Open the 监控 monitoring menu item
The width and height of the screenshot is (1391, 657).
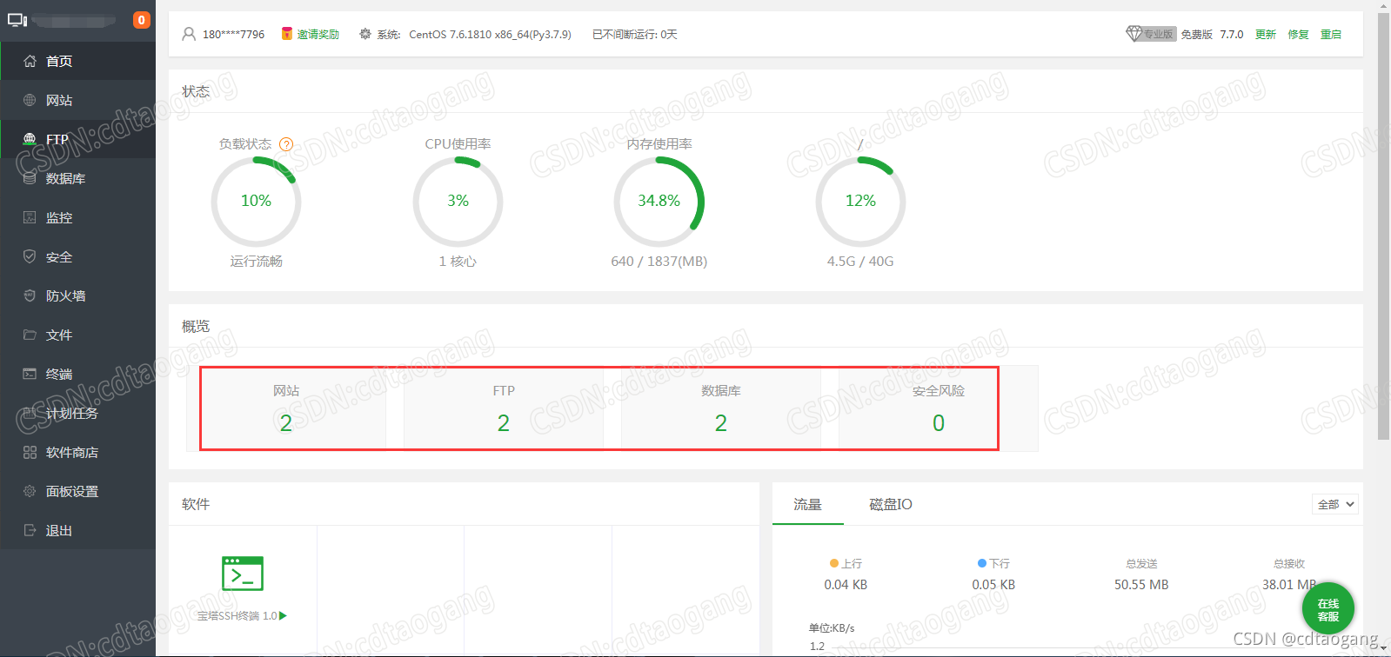[x=78, y=217]
